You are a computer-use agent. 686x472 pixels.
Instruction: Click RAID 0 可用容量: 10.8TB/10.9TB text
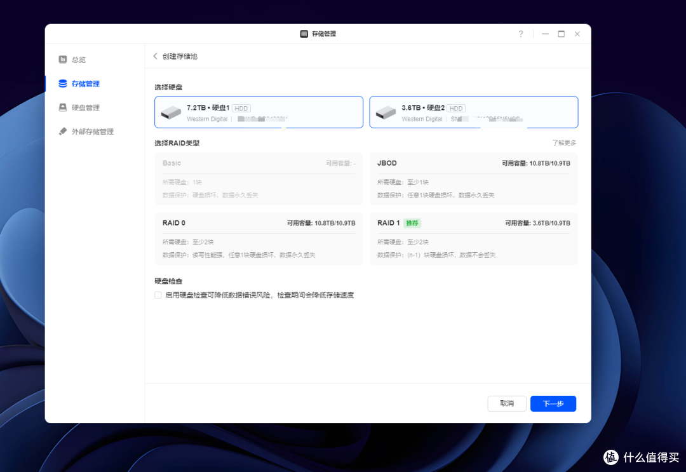pyautogui.click(x=321, y=223)
